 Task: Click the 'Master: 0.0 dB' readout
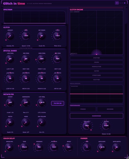(x=106, y=134)
